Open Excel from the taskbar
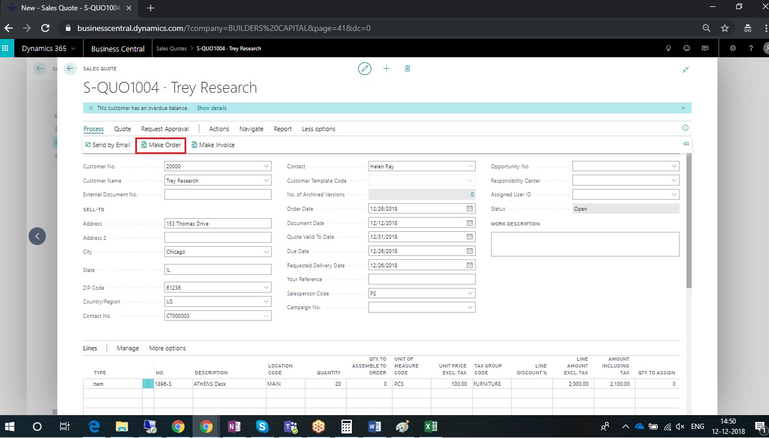Image resolution: width=769 pixels, height=438 pixels. (x=431, y=427)
